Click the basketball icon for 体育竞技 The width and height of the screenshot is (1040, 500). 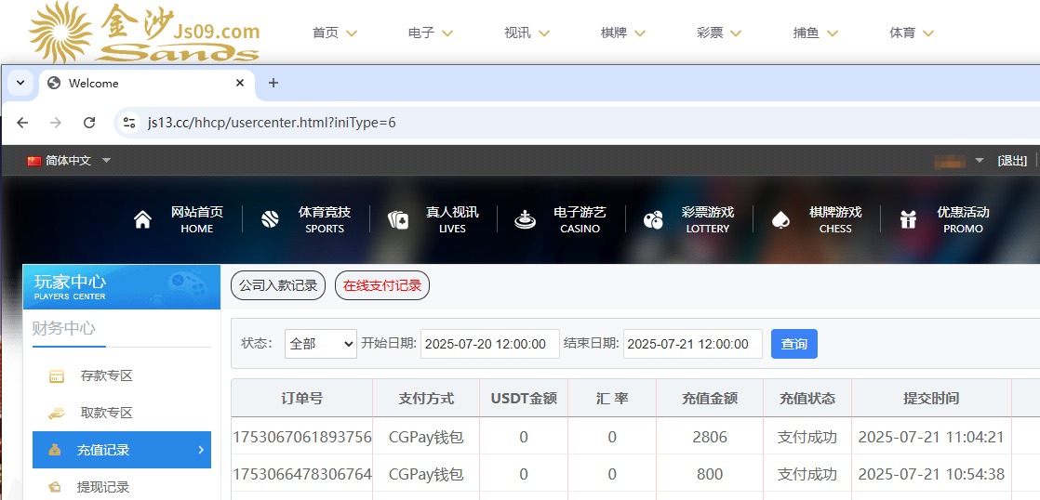pos(270,220)
